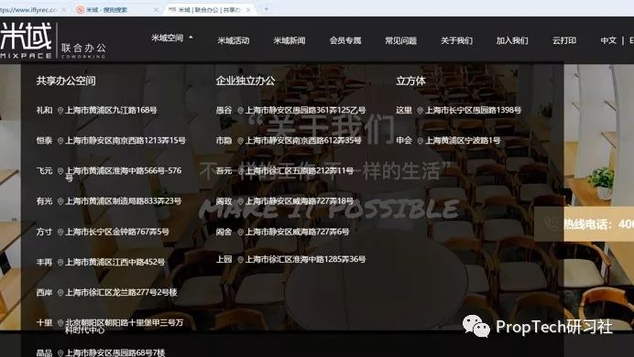Open 飞元 location at 淮海中路566号
Viewport: 634px width, 357px height.
click(109, 174)
